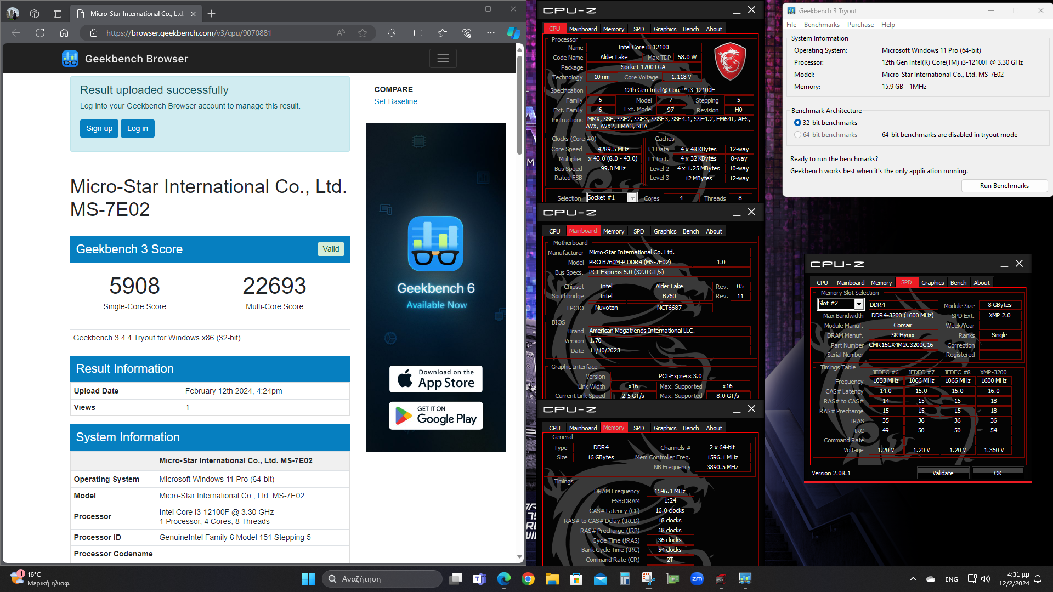The width and height of the screenshot is (1053, 592).
Task: Launch Google Chrome from taskbar
Action: point(528,579)
